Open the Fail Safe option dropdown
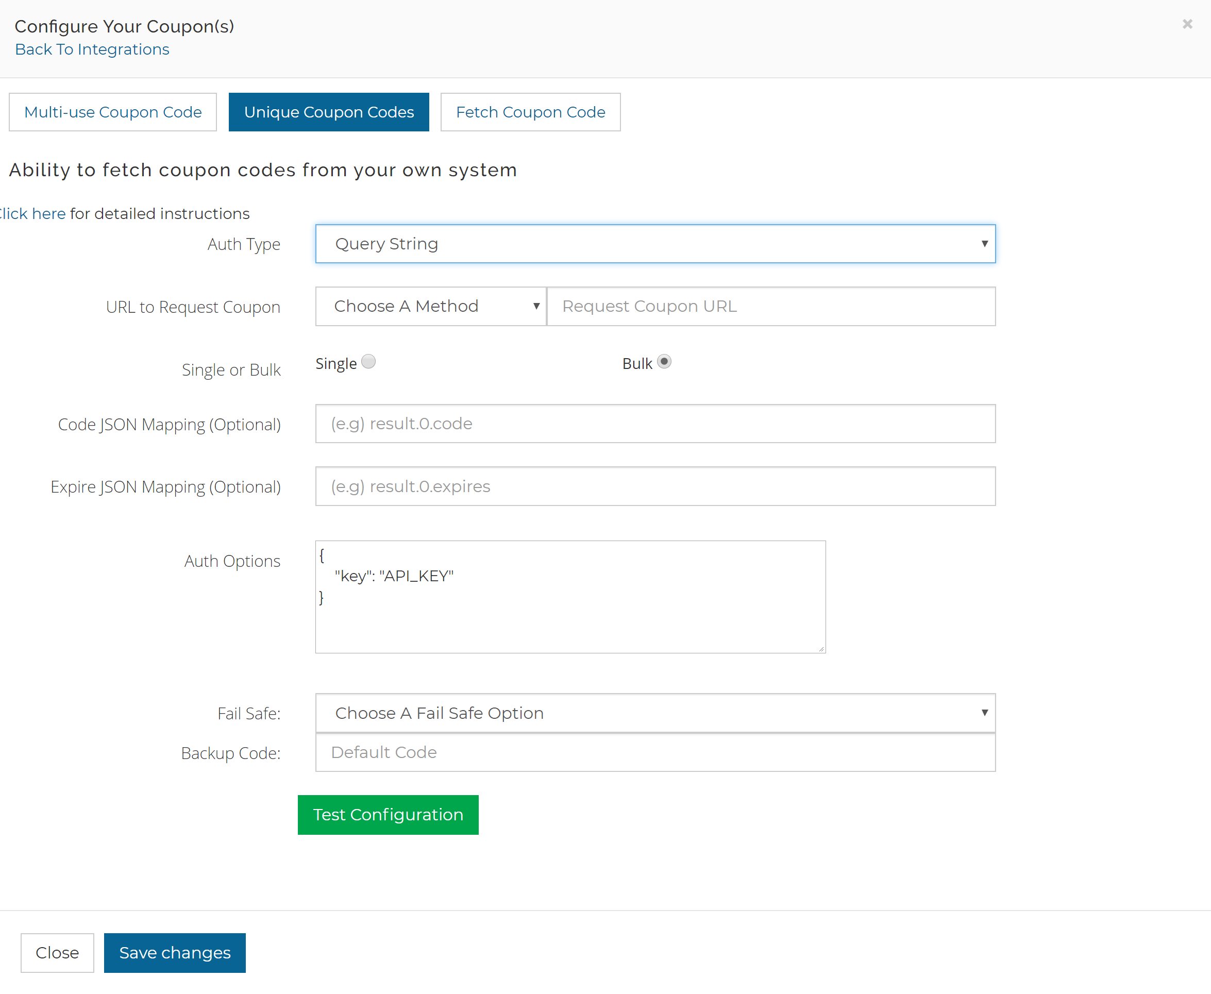 coord(655,712)
